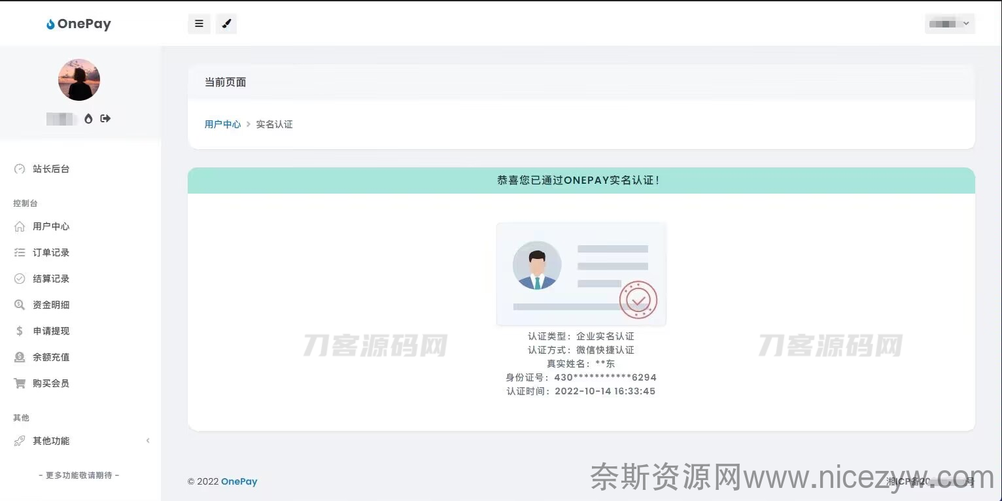Click 其他 section label in sidebar
This screenshot has height=501, width=1002.
(21, 418)
